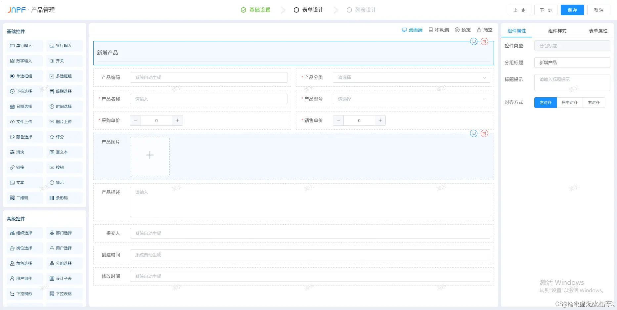The image size is (617, 310).
Task: Click the 上一步 button
Action: [x=519, y=10]
